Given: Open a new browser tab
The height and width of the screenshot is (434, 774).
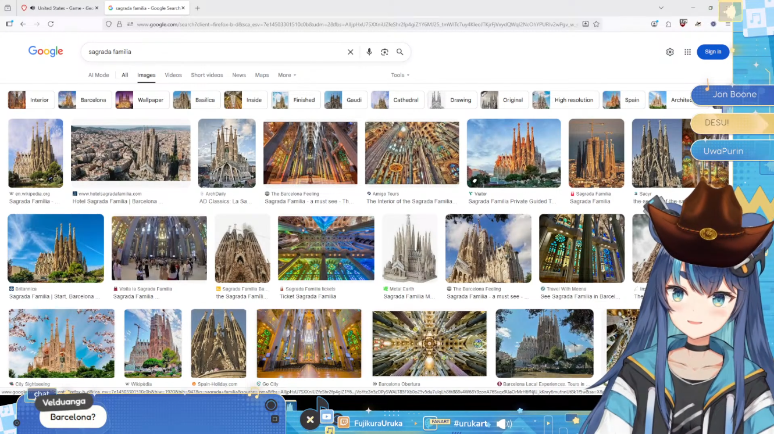Looking at the screenshot, I should (198, 8).
